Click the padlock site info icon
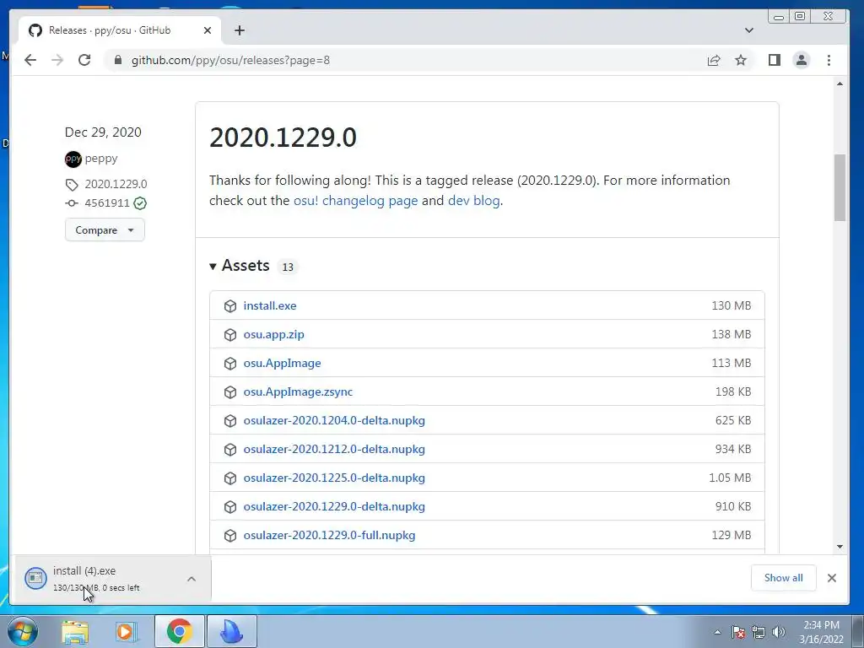 (118, 60)
